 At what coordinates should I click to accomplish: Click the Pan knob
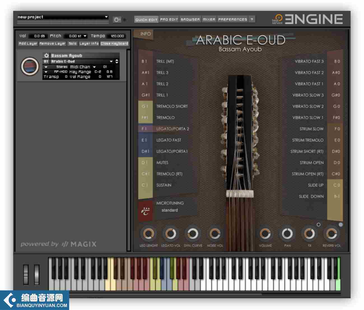(287, 233)
